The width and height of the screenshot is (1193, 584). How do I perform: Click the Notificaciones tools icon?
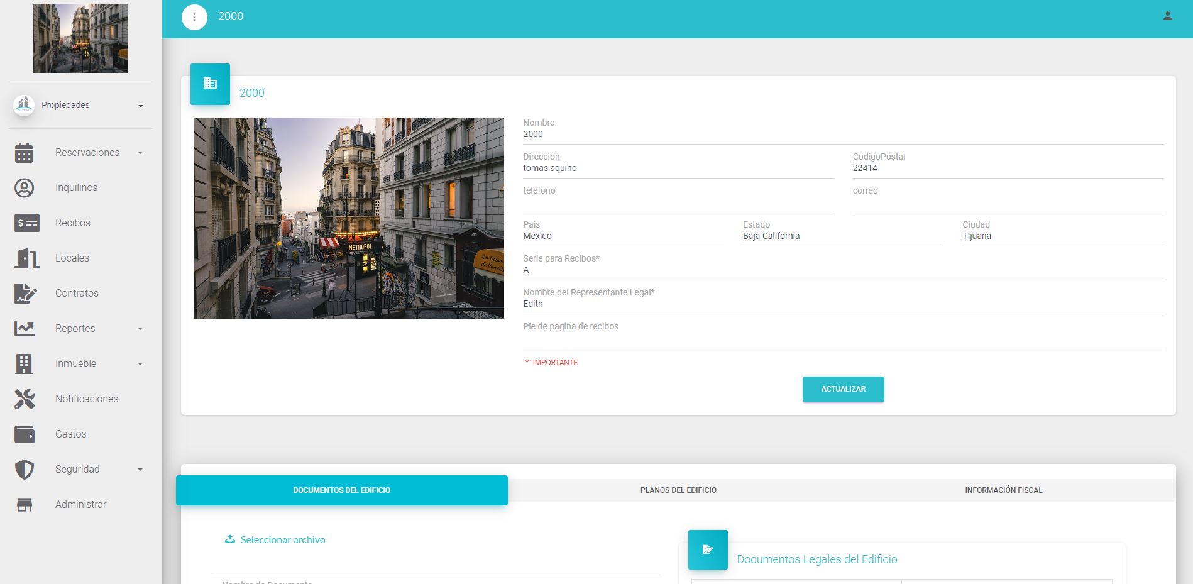pos(25,399)
